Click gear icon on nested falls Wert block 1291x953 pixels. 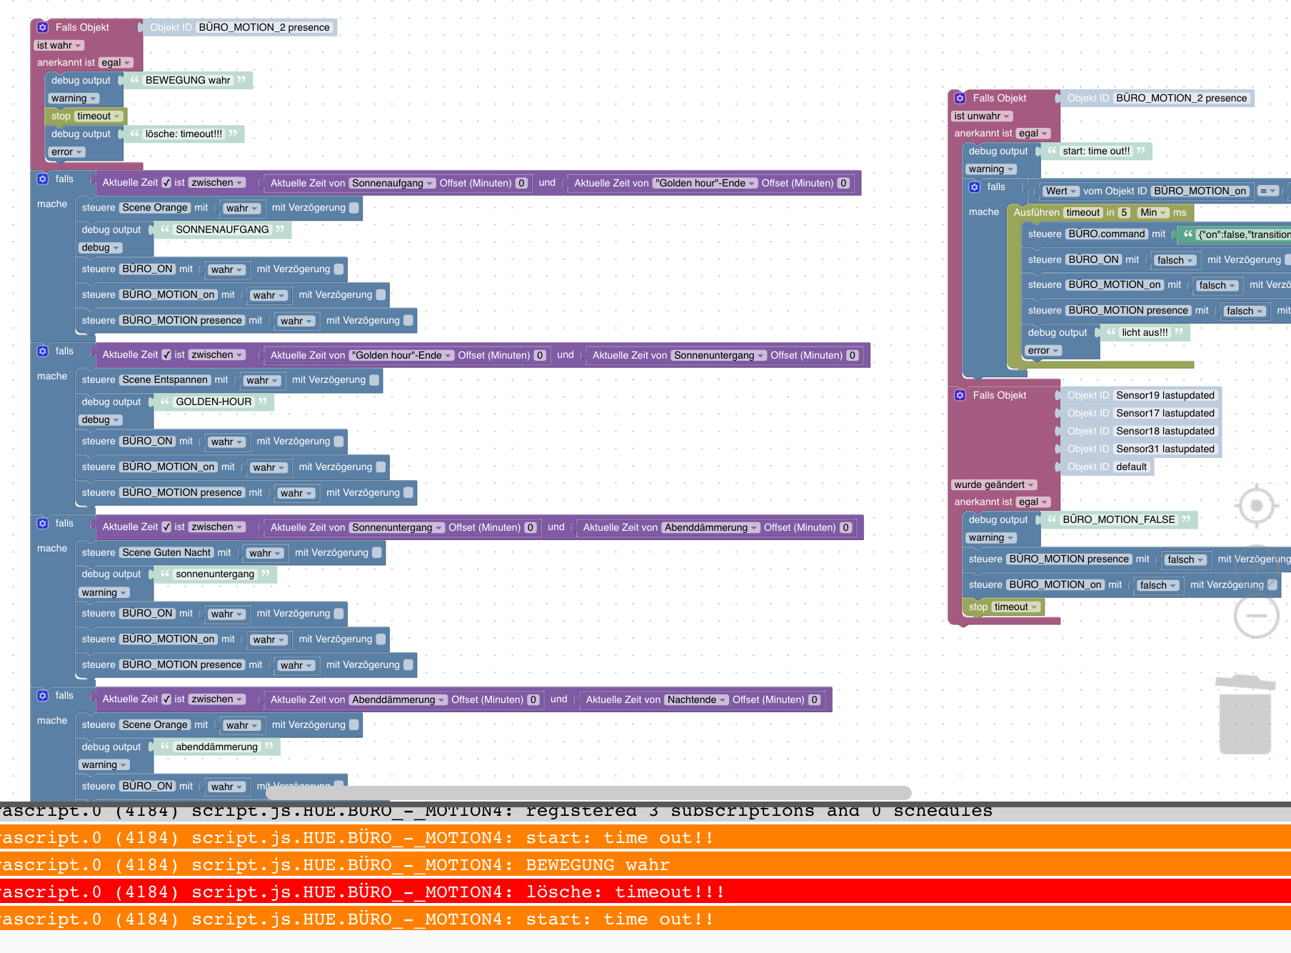click(975, 186)
